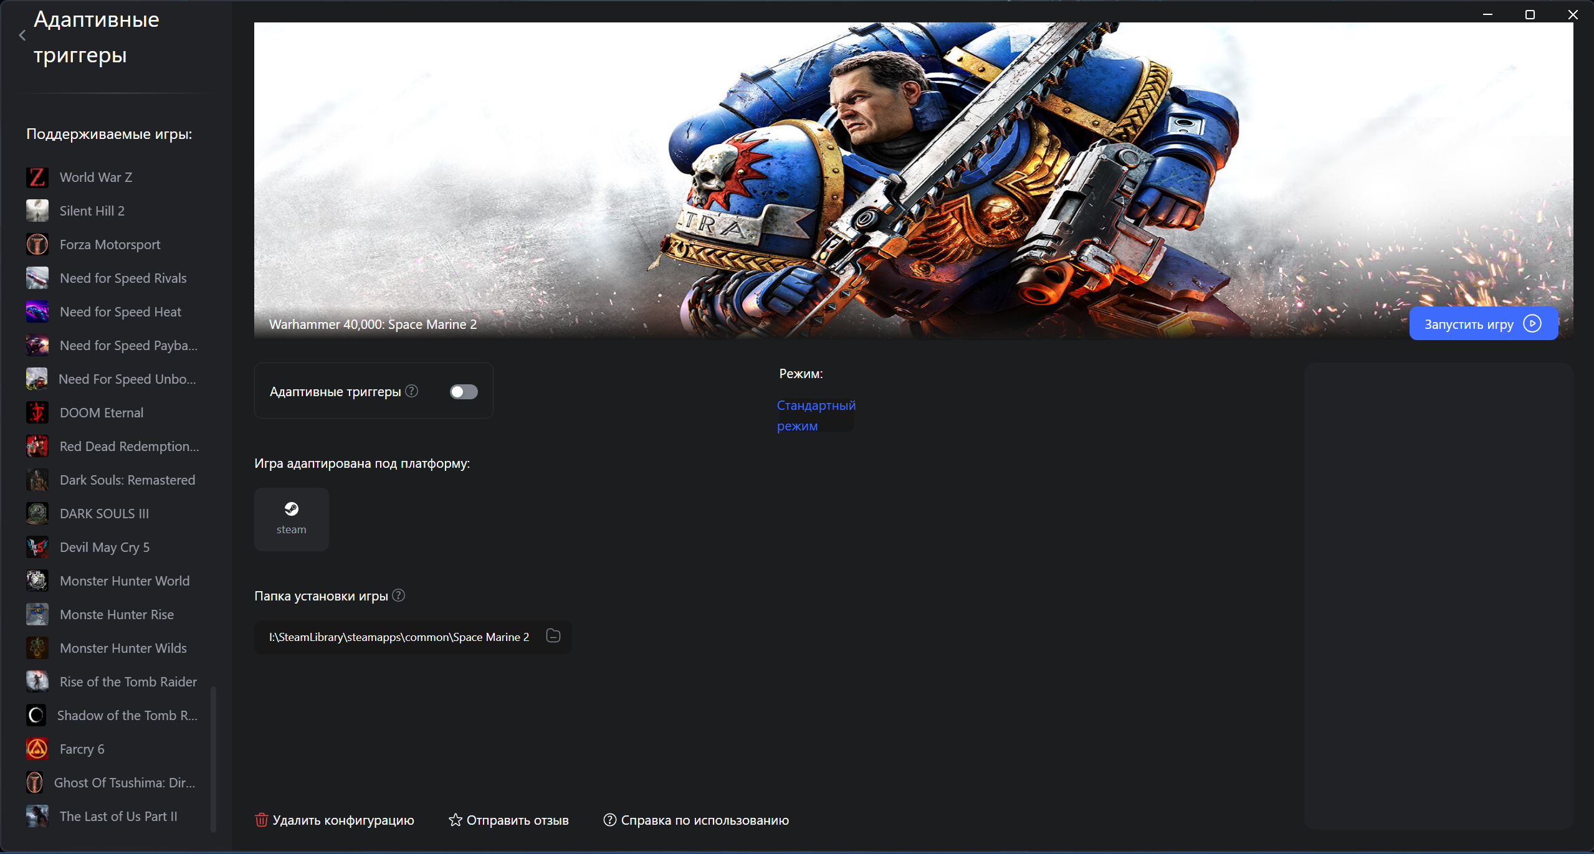Click the Отправить отзыв text link
Screen dimensions: 1594x854
tap(518, 820)
